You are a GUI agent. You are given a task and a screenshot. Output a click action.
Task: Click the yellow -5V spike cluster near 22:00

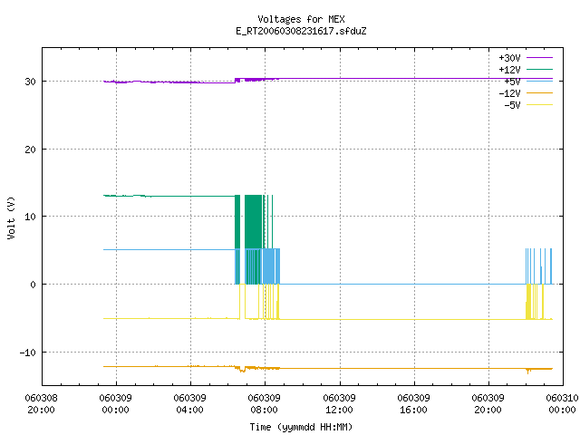tap(528, 302)
